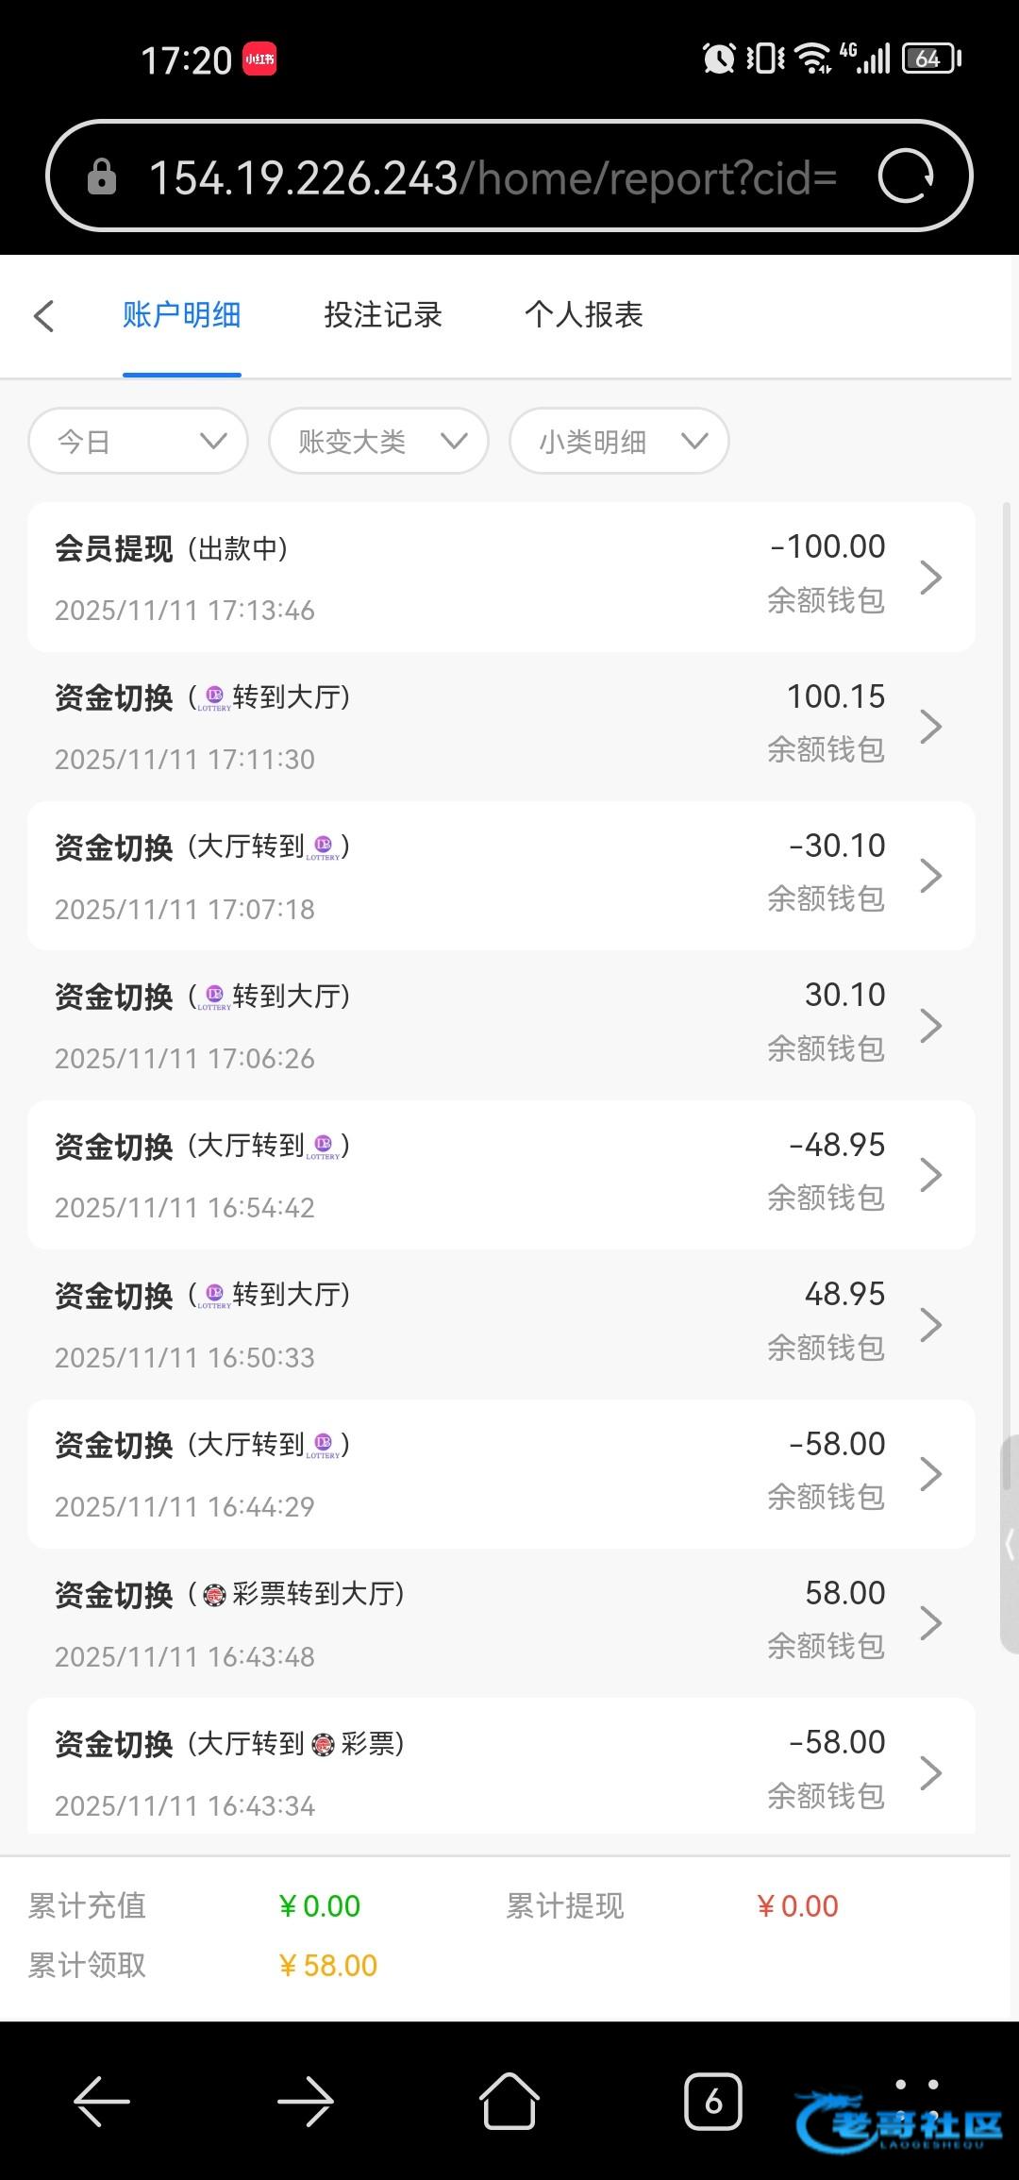Viewport: 1019px width, 2180px height.
Task: Go to browser home
Action: pyautogui.click(x=509, y=2102)
